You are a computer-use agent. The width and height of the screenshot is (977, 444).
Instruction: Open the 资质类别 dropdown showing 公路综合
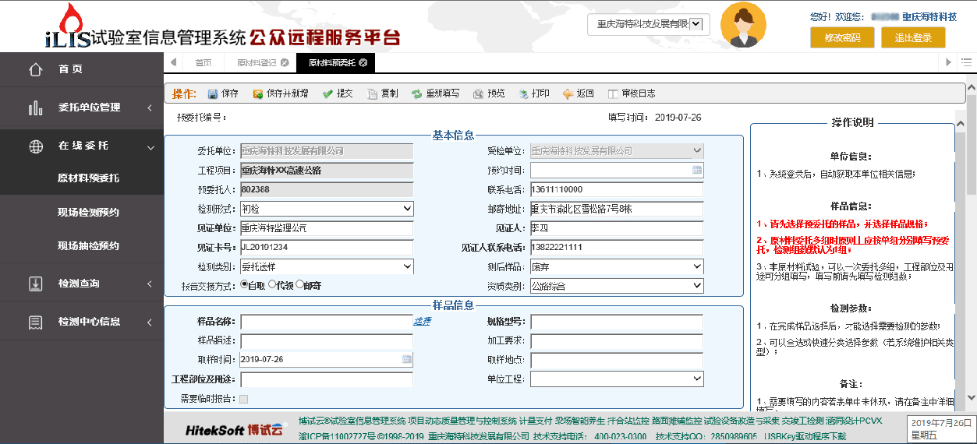pos(617,286)
